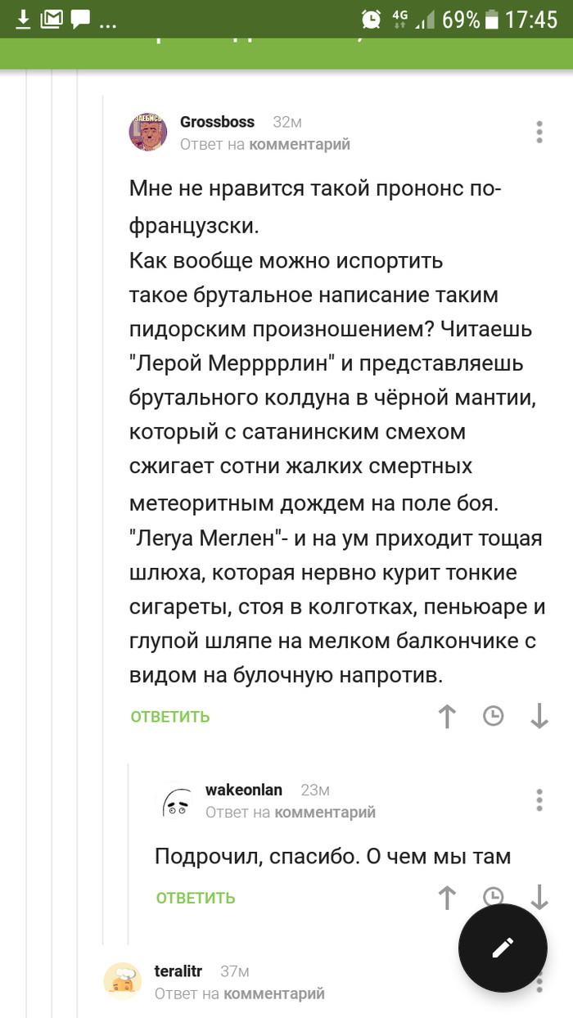Open the three-dot menu on Grossboss comment
Image resolution: width=573 pixels, height=1018 pixels.
tap(539, 131)
